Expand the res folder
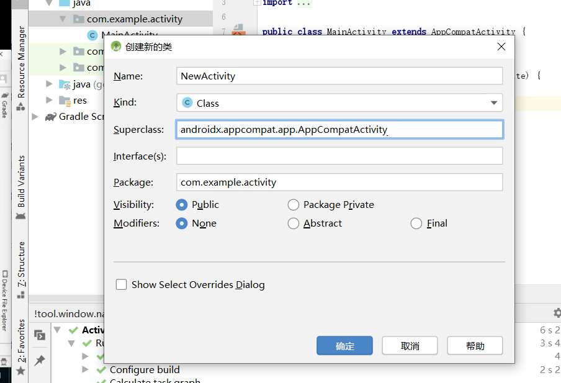The width and height of the screenshot is (561, 383). 49,100
